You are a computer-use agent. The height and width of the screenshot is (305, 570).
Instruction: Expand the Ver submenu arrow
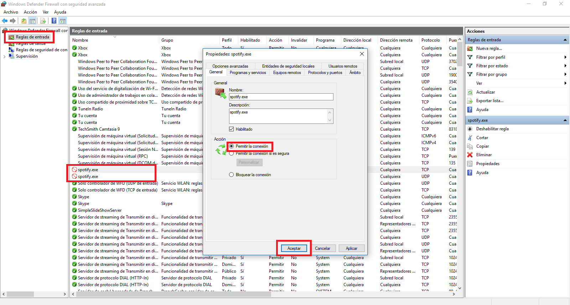coord(565,83)
